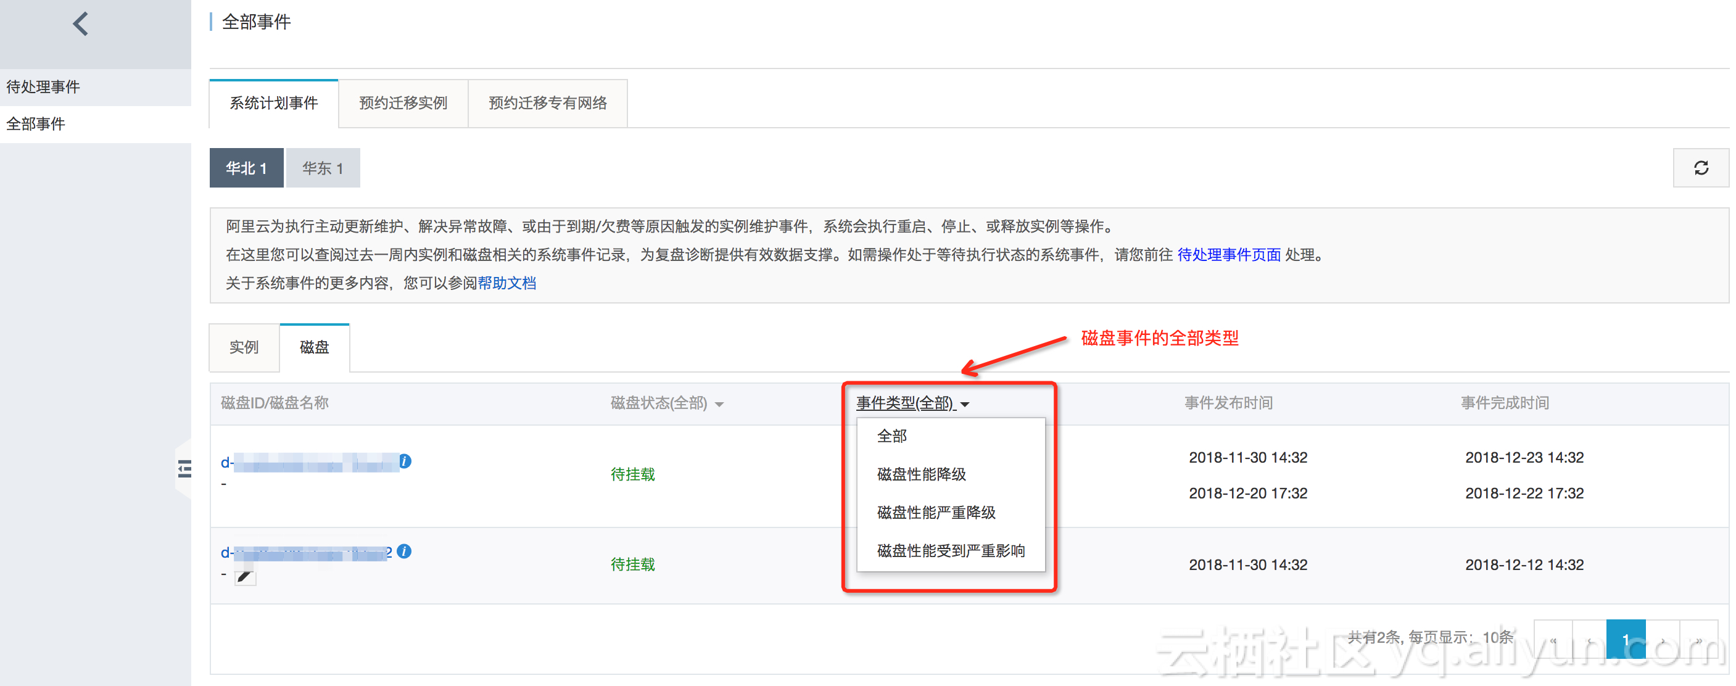
Task: Open the first disk ID link
Action: click(310, 462)
